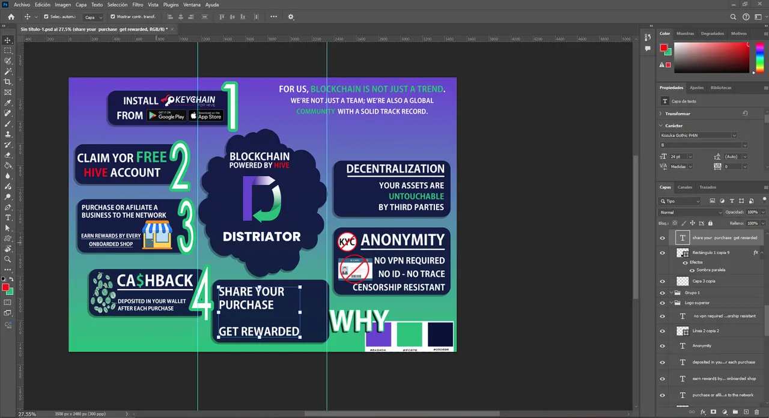Choose the Frame tool
Image resolution: width=769 pixels, height=418 pixels.
click(8, 92)
